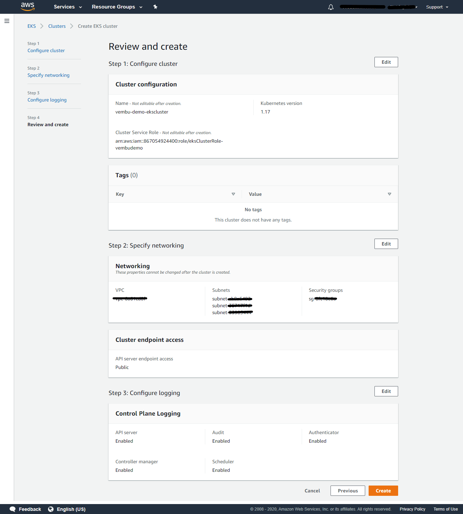Edit Step 2 Specify networking section
This screenshot has width=463, height=514.
coord(386,244)
